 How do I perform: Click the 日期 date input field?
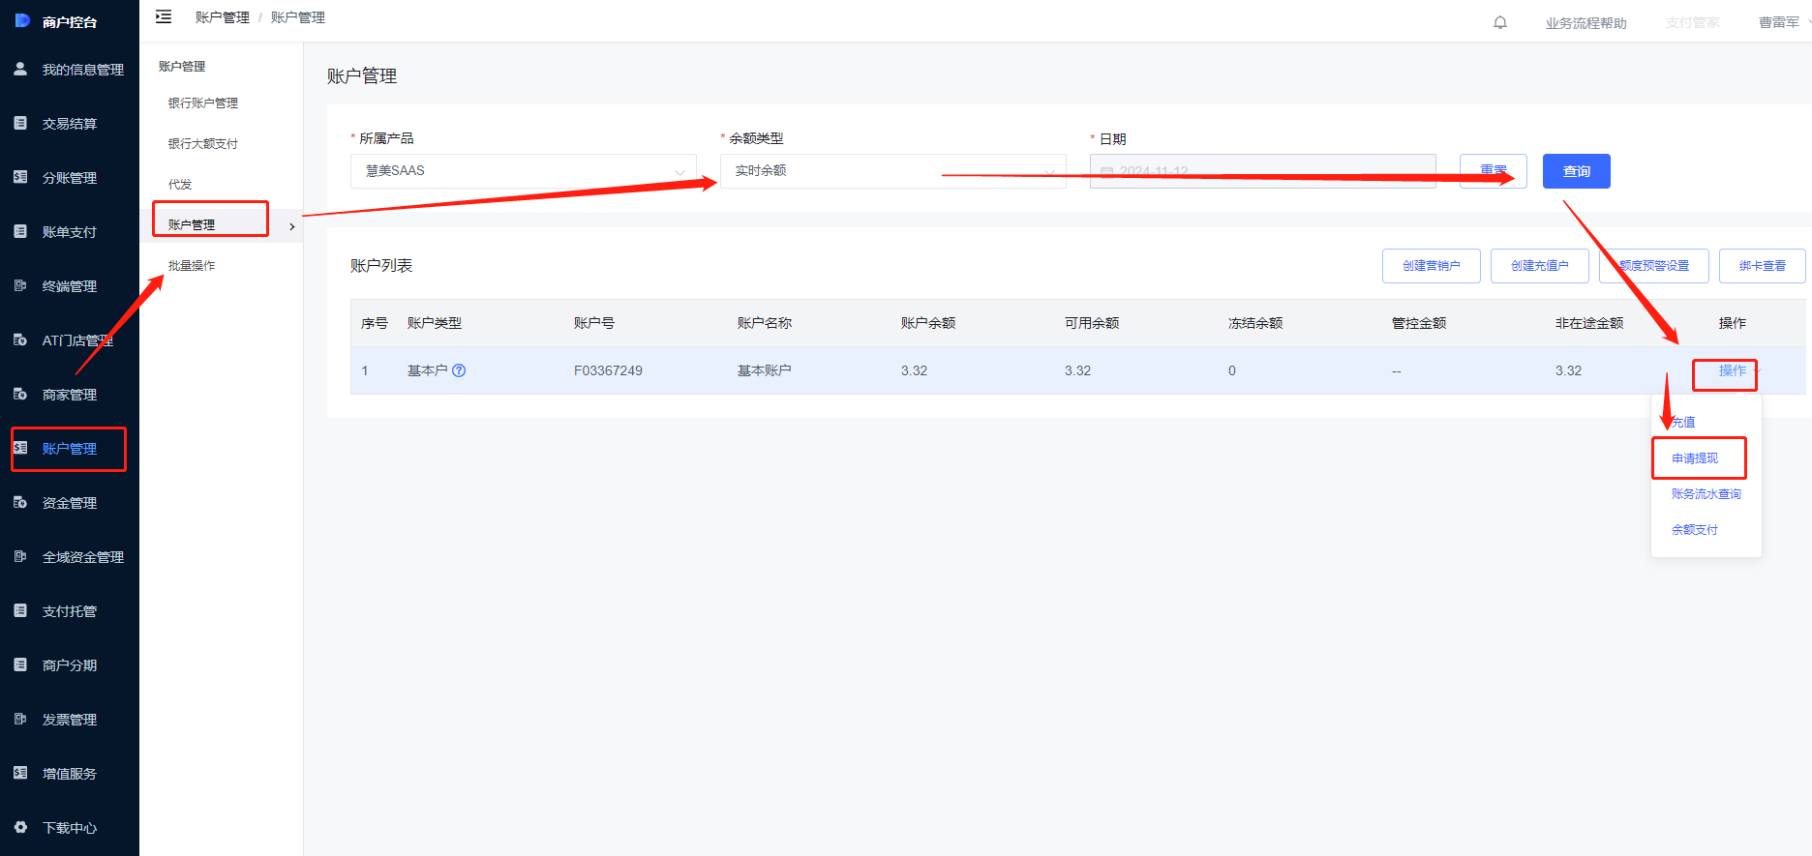(1262, 171)
